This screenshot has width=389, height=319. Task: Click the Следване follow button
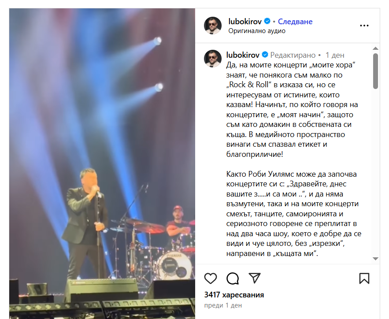pyautogui.click(x=295, y=22)
